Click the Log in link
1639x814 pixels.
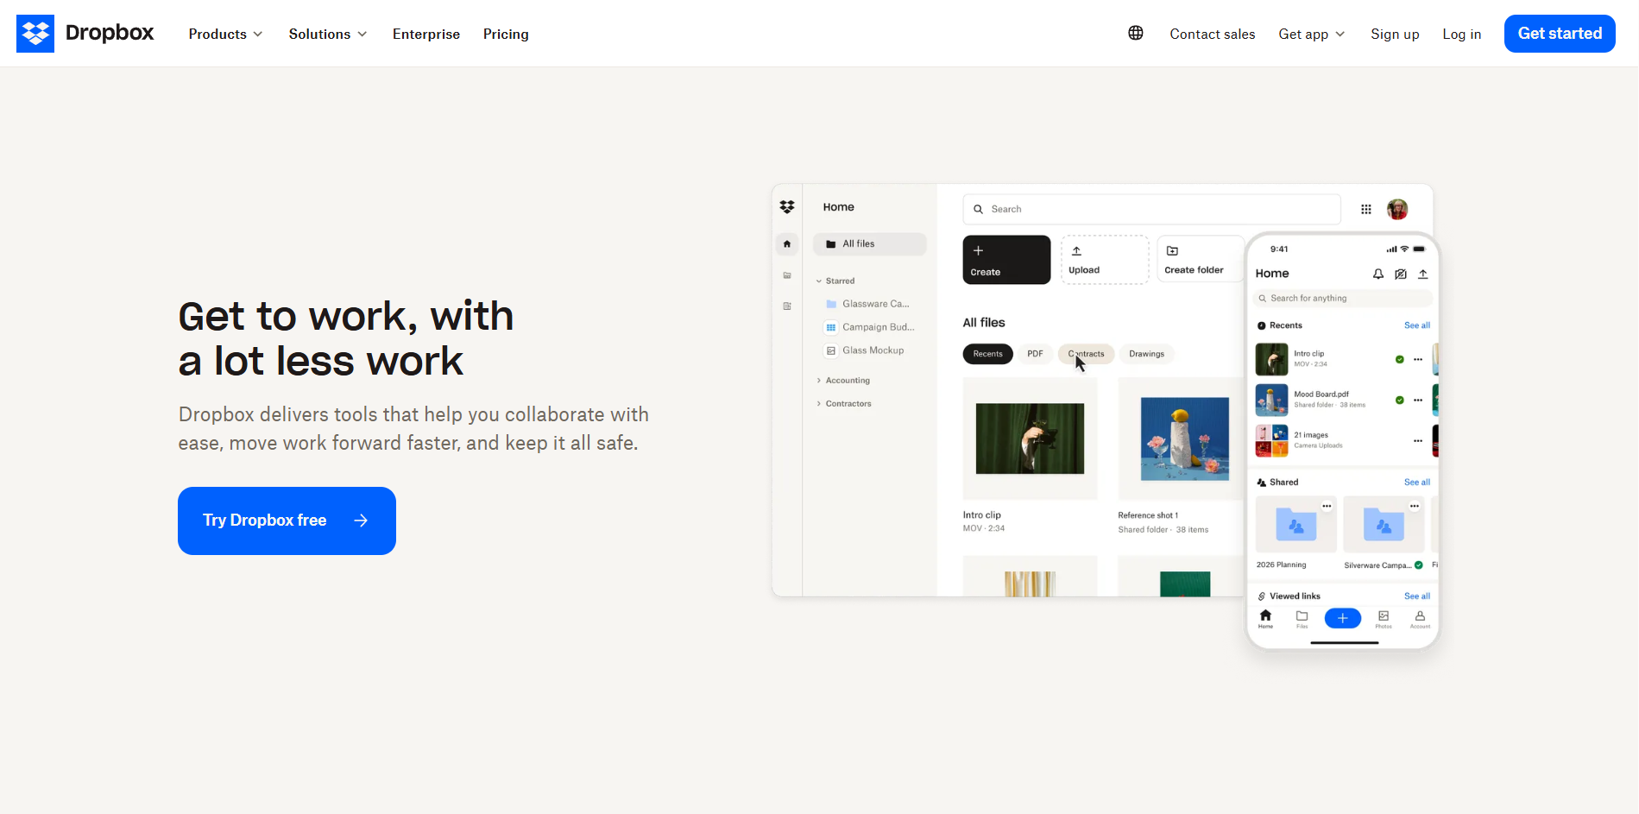point(1462,34)
